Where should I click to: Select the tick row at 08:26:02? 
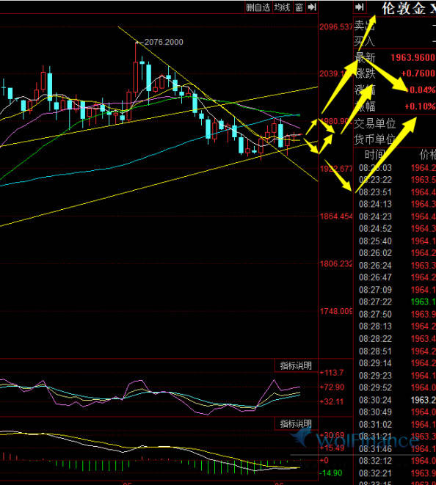coord(397,253)
